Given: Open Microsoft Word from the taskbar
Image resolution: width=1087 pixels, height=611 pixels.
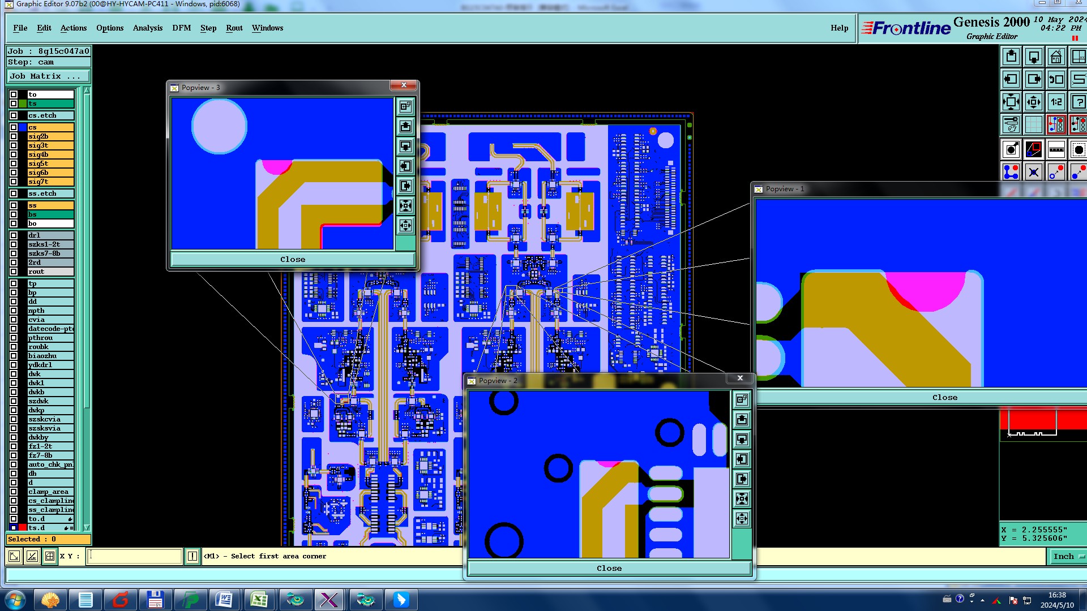Looking at the screenshot, I should click(x=224, y=599).
